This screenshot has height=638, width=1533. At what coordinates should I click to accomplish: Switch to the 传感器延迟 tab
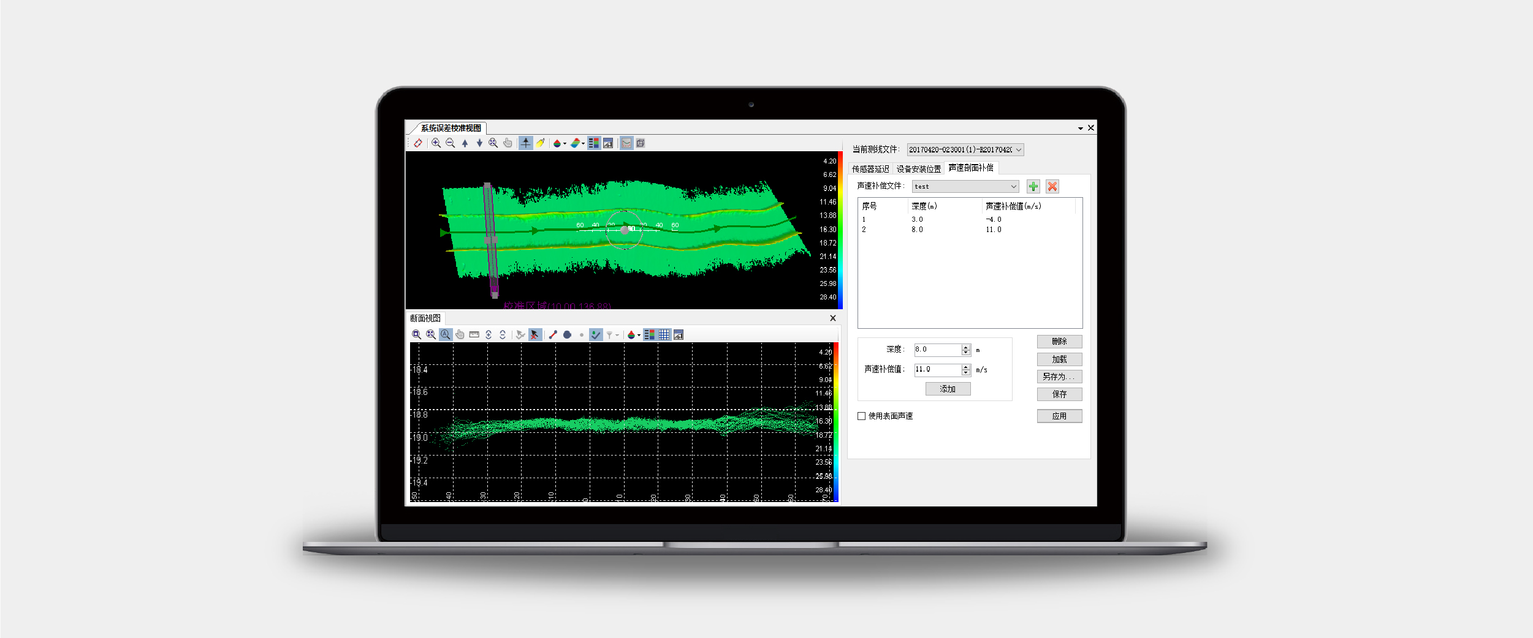pos(870,169)
